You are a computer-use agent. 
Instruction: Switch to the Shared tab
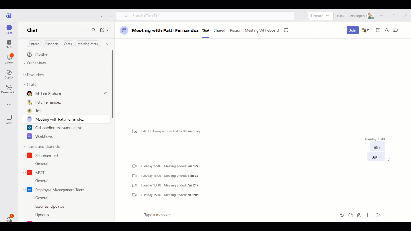pos(220,30)
